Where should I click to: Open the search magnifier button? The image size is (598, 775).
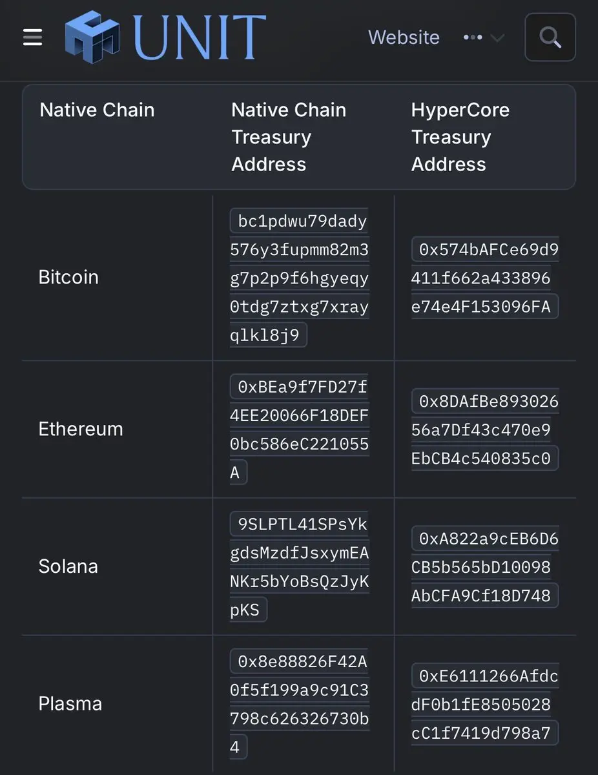pyautogui.click(x=550, y=37)
